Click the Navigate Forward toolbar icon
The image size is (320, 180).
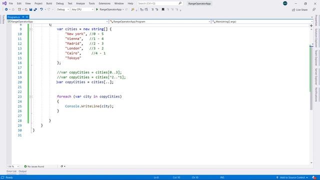pos(13,9)
